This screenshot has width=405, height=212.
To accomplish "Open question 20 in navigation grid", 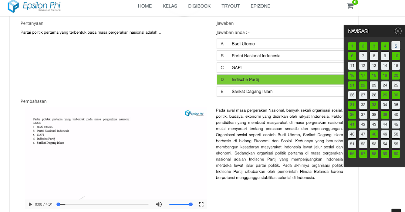I will [396, 75].
